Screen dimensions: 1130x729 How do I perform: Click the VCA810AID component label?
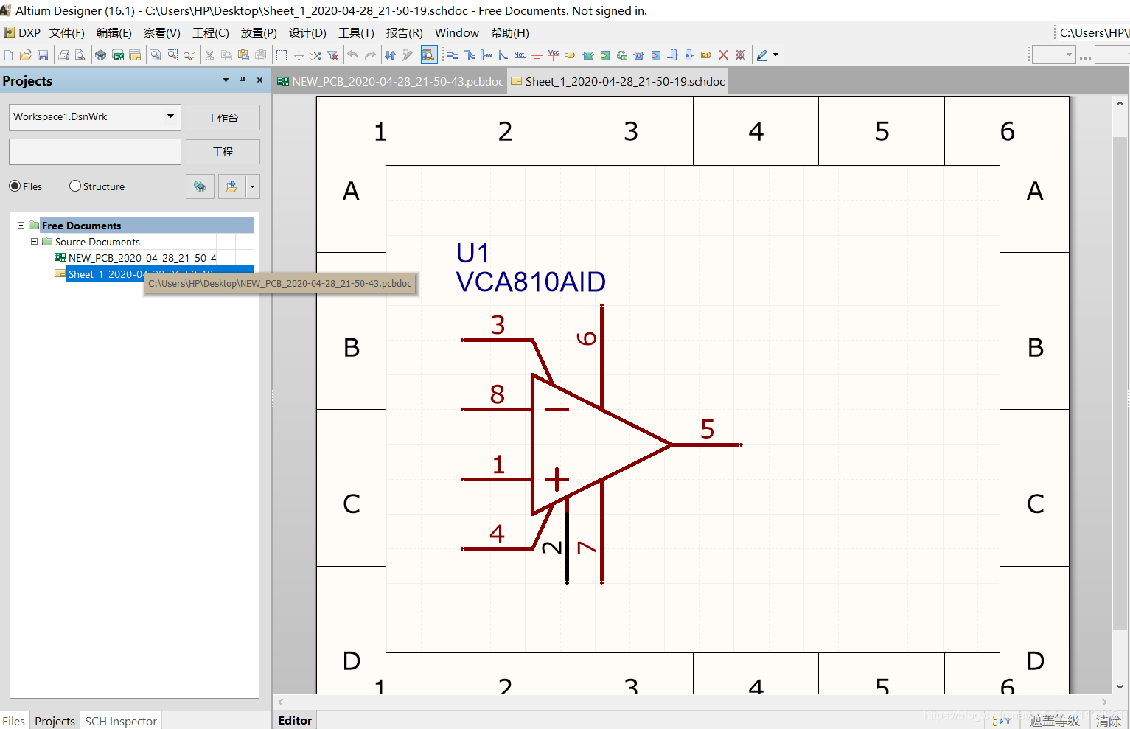tap(531, 282)
